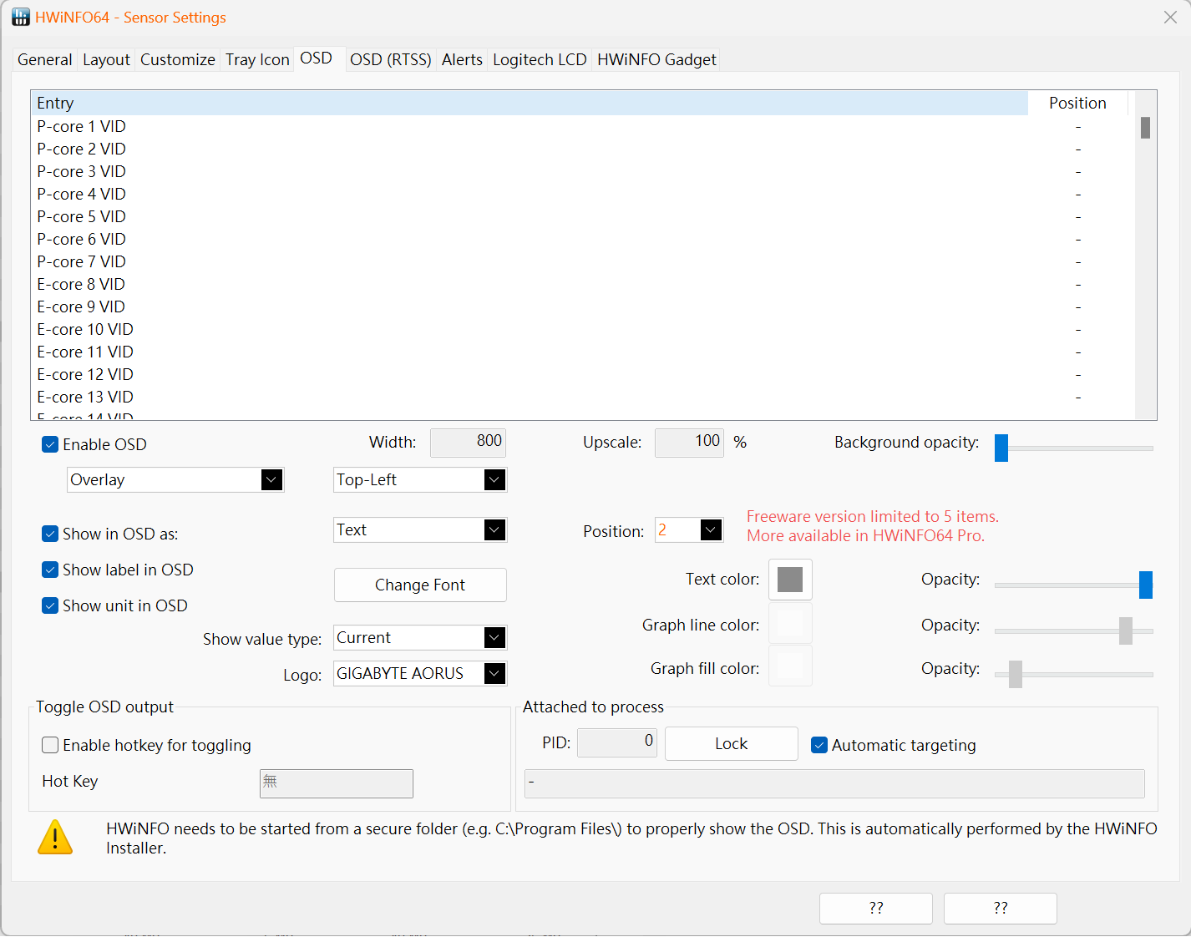Click the Background opacity slider
The width and height of the screenshot is (1191, 937).
pyautogui.click(x=1073, y=448)
